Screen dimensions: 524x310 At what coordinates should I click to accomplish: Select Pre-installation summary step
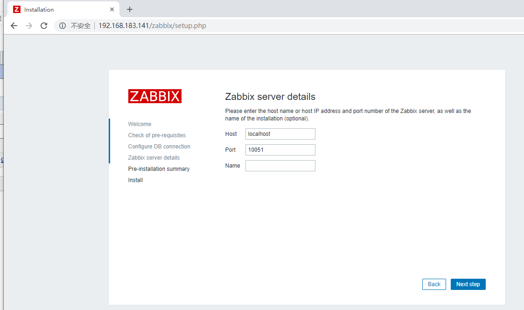tap(159, 169)
